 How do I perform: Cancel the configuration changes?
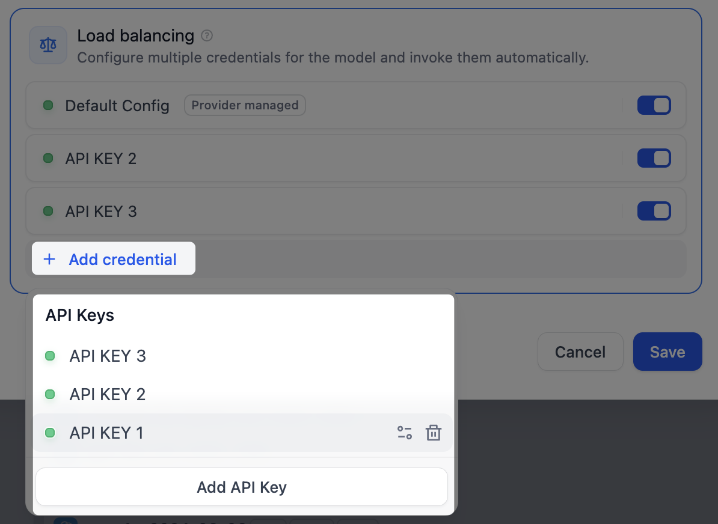[x=580, y=352]
